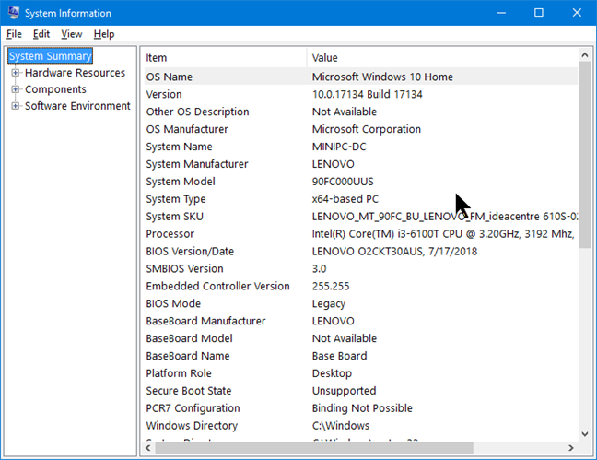Click x64-based PC value
The height and width of the screenshot is (460, 597).
coord(345,199)
